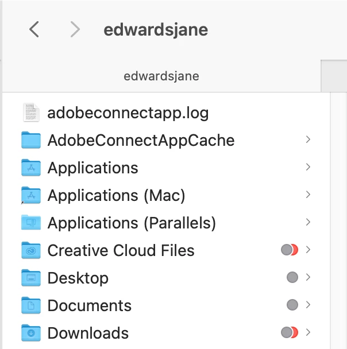The image size is (347, 349).
Task: Click the Desktop folder icon
Action: pos(31,278)
